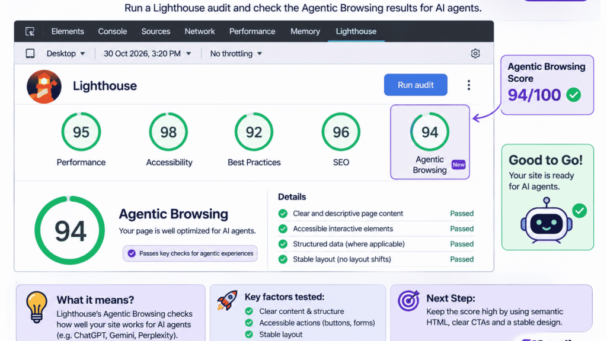Click the robot mascot illustration

(546, 221)
